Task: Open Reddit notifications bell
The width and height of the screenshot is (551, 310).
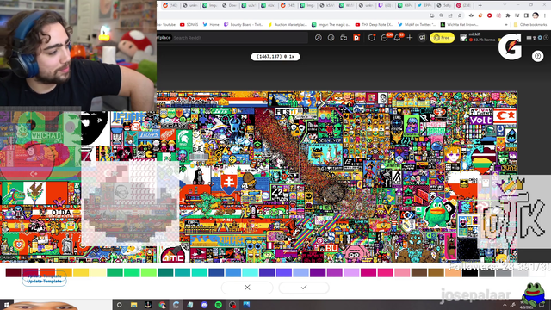Action: pyautogui.click(x=397, y=38)
